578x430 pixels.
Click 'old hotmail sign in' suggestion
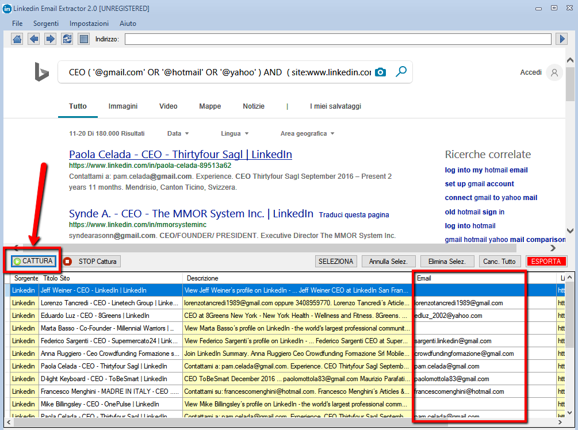point(474,212)
